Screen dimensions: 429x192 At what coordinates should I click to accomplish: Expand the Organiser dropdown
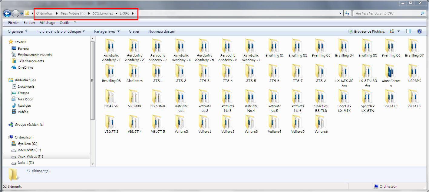[x=18, y=31]
